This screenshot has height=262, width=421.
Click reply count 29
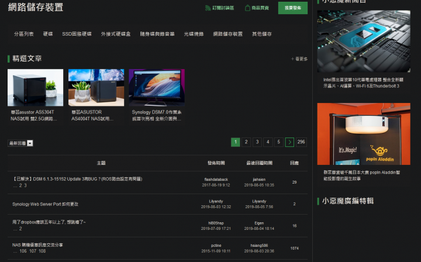pos(295,182)
